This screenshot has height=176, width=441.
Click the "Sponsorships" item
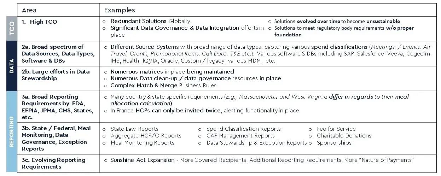pyautogui.click(x=334, y=143)
